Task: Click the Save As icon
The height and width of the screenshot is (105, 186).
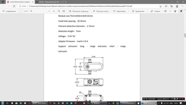Action: pos(175,11)
